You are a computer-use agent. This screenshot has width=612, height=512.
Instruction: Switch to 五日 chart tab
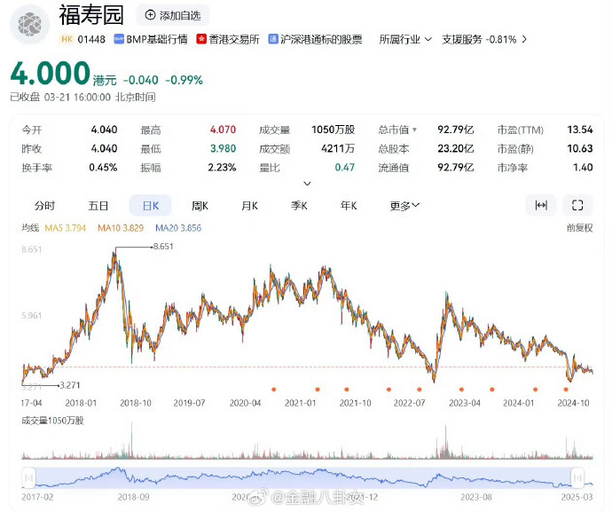98,206
